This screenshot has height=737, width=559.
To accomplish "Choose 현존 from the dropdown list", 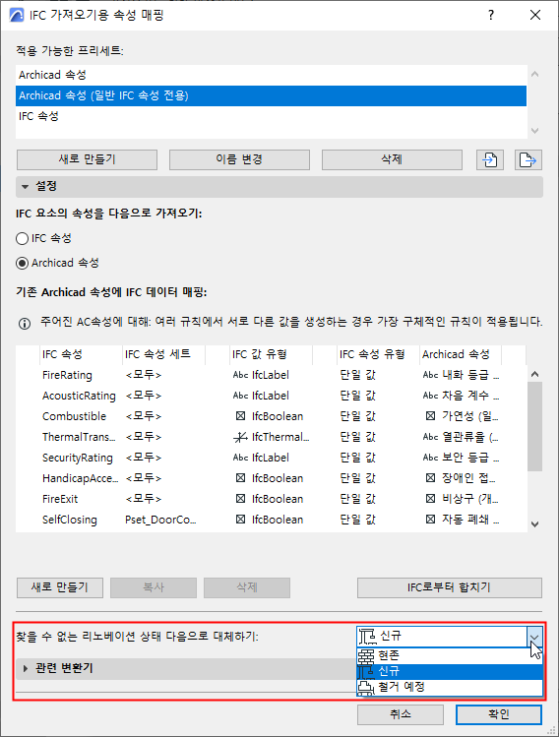I will (450, 655).
